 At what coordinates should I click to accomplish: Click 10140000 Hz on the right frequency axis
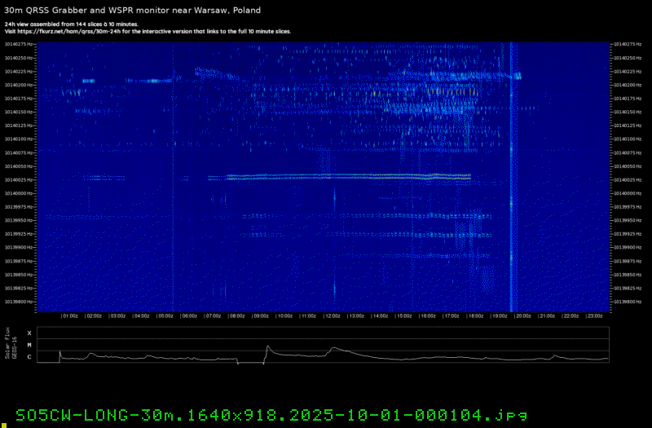point(628,193)
